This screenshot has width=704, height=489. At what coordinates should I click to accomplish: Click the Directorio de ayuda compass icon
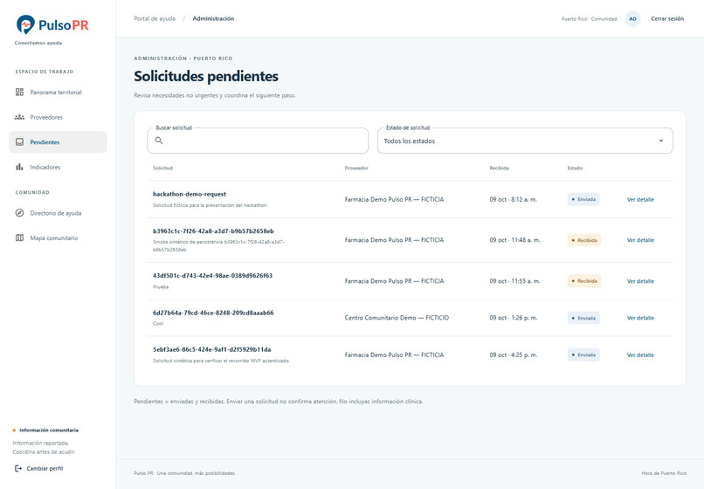[x=19, y=213]
